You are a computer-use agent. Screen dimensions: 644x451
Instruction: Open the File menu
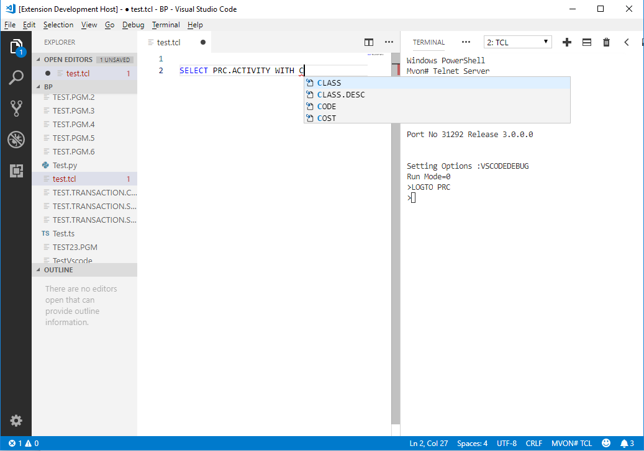(10, 25)
